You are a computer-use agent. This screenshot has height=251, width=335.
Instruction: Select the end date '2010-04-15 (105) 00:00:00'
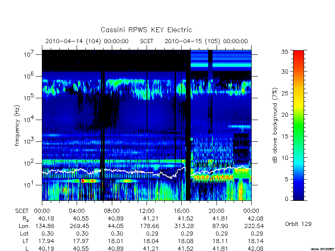206,41
